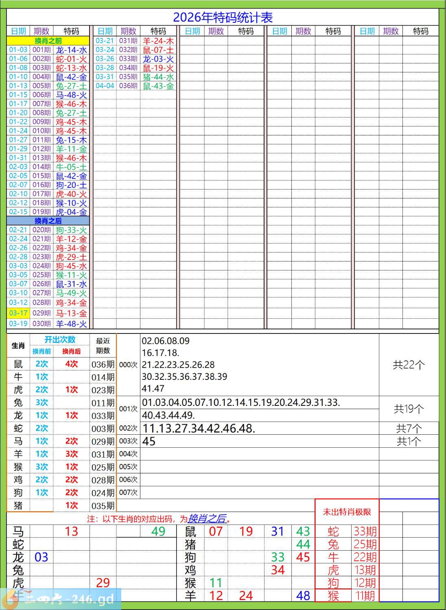Click 33期 beside 蛇 in limit box
Viewport: 446px width, 610px height.
tap(365, 531)
